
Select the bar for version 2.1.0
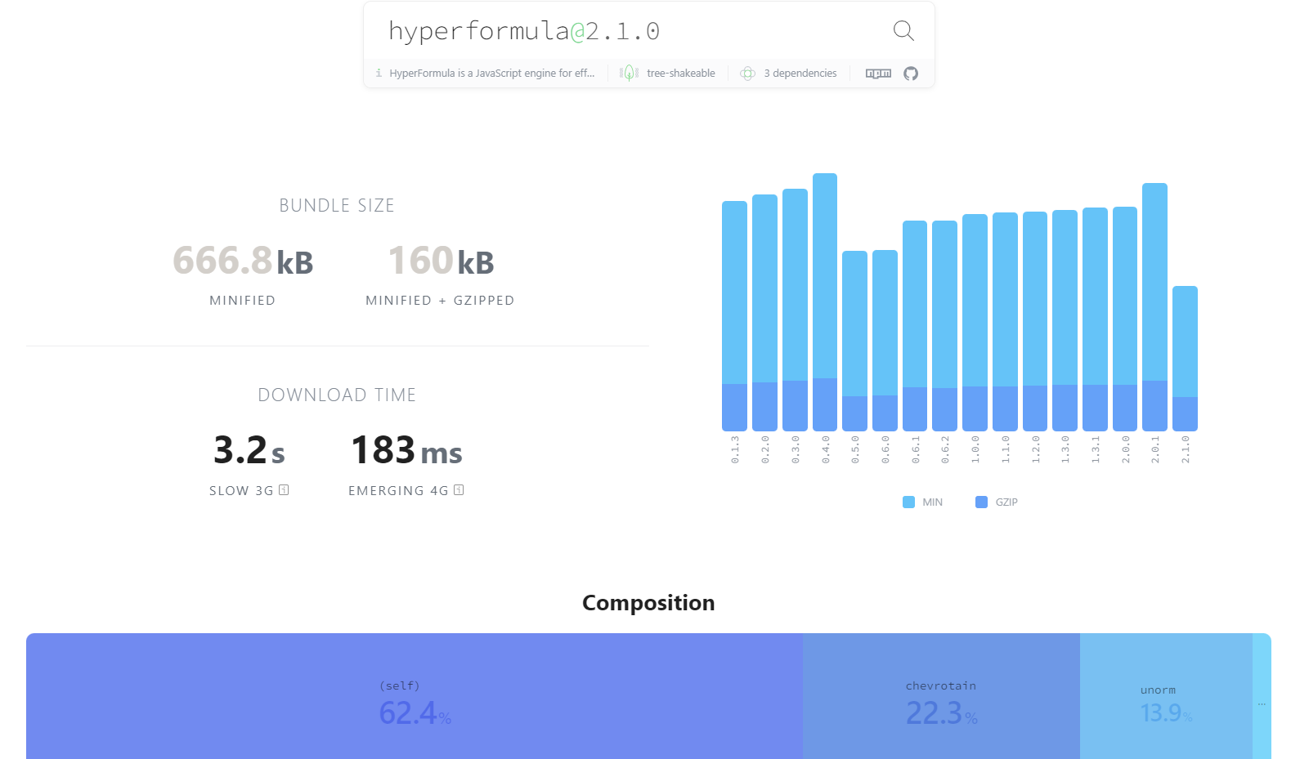coord(1185,358)
